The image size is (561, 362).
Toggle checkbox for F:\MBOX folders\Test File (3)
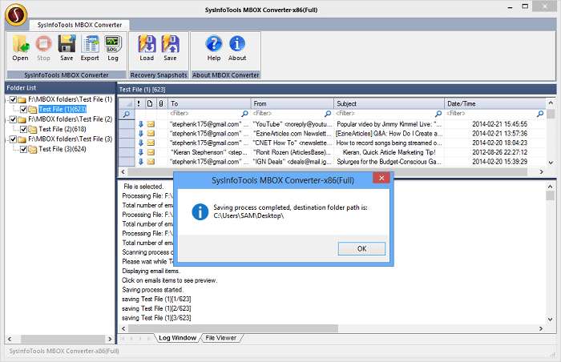(x=14, y=139)
